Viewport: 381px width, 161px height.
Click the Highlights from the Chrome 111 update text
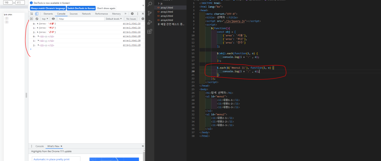(51, 151)
